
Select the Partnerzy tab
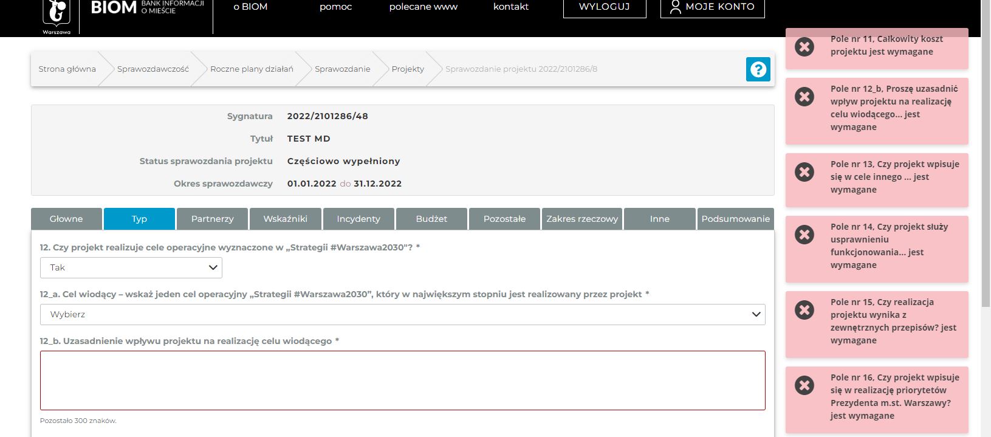(x=212, y=219)
